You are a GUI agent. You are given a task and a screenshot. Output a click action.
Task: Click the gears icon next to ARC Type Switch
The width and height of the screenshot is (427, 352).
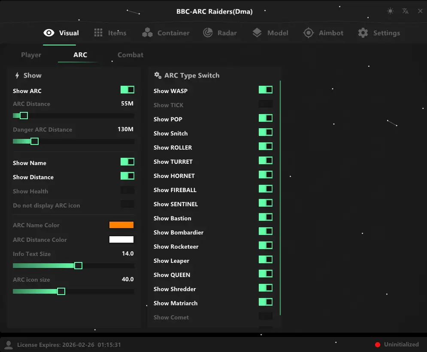coord(157,75)
